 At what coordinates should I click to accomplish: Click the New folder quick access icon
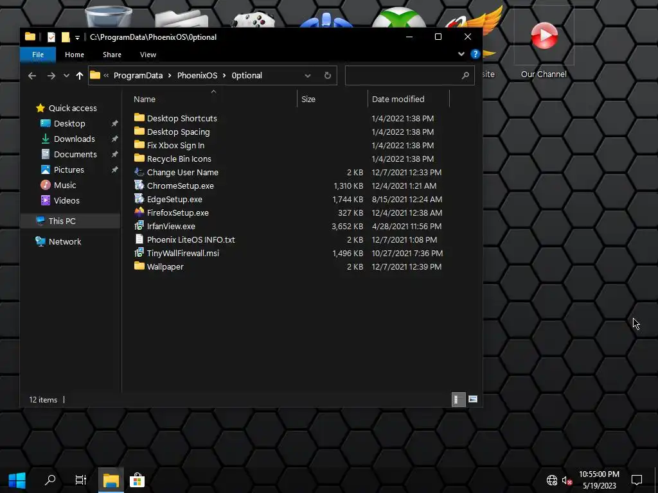point(66,37)
